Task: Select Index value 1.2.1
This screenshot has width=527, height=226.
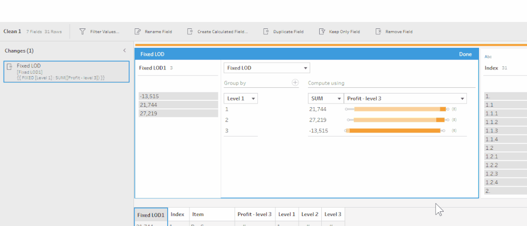Action: coord(505,156)
